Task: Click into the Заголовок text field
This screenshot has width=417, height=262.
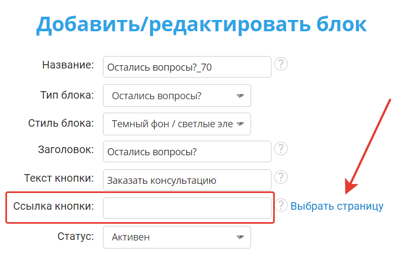Action: pos(186,151)
